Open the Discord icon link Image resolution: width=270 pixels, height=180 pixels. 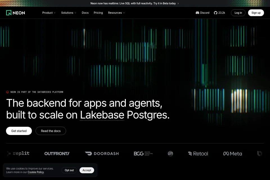click(x=202, y=13)
